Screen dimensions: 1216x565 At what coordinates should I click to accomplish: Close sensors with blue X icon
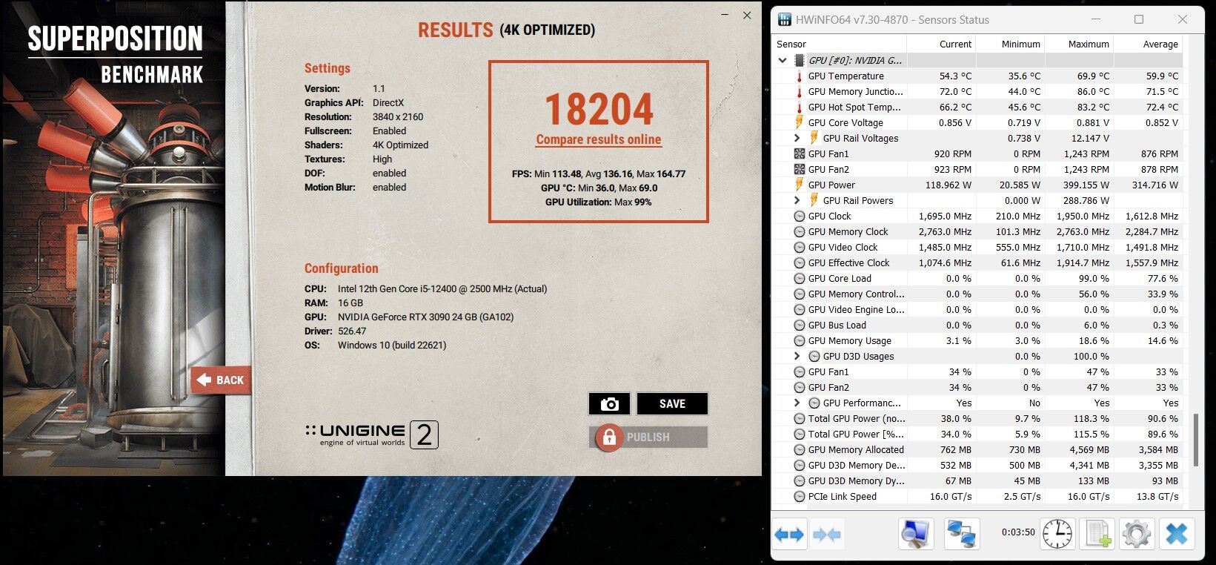(1177, 534)
